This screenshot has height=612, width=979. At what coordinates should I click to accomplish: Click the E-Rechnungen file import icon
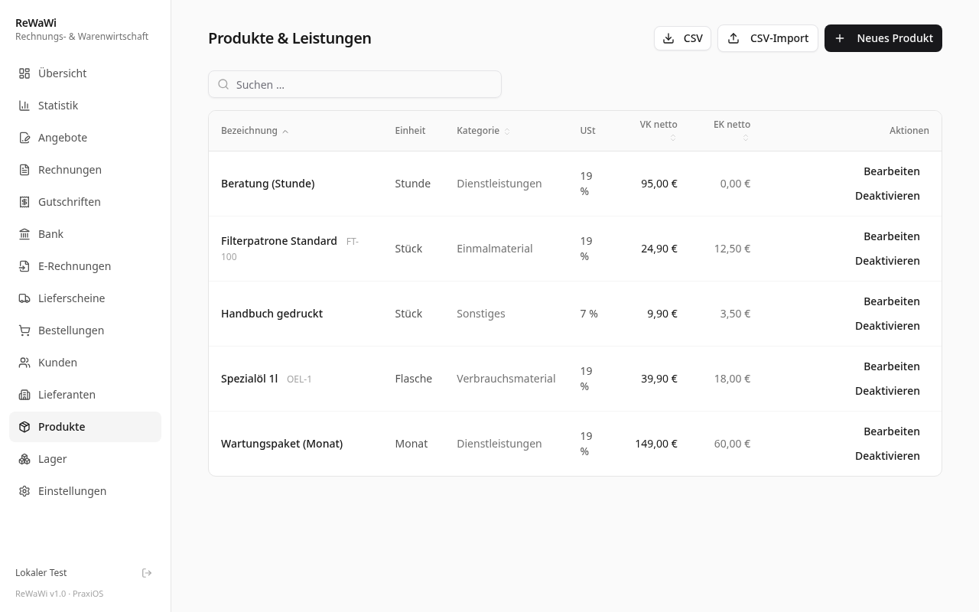pyautogui.click(x=24, y=266)
